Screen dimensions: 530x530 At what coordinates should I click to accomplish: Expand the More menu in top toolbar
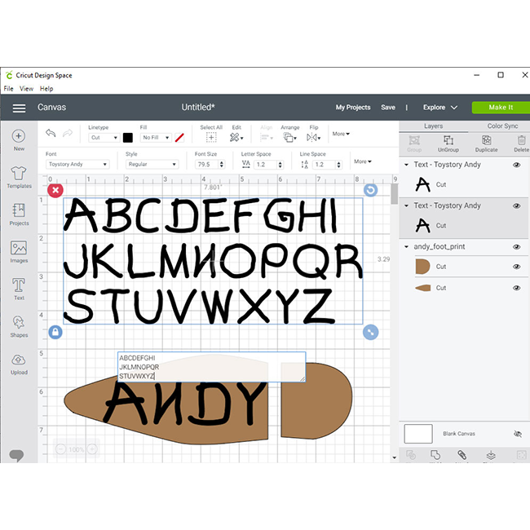coord(341,134)
